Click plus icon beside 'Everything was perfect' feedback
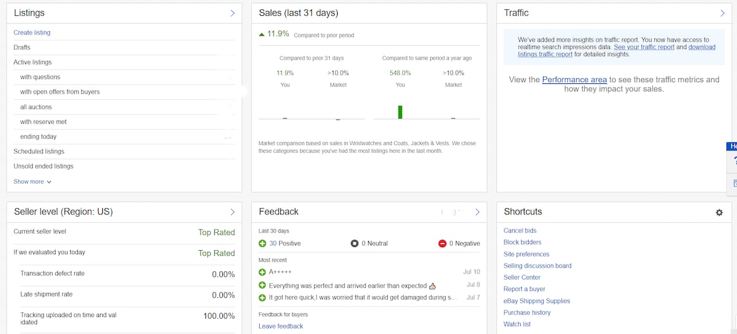737x334 pixels. coord(262,285)
